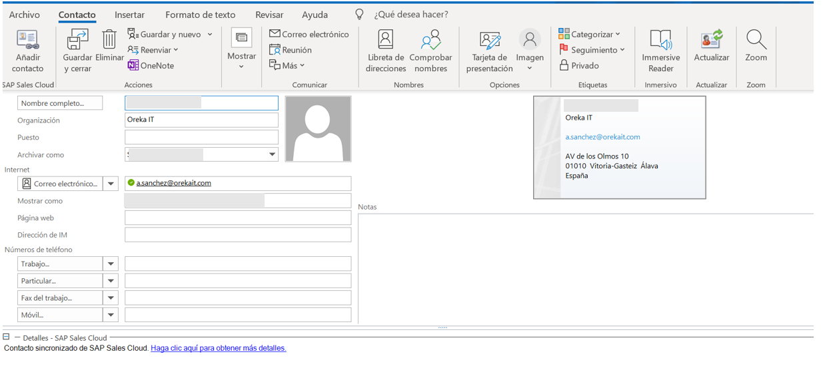The height and width of the screenshot is (372, 823).
Task: Open Fax del trabajo type dropdown
Action: coord(111,298)
